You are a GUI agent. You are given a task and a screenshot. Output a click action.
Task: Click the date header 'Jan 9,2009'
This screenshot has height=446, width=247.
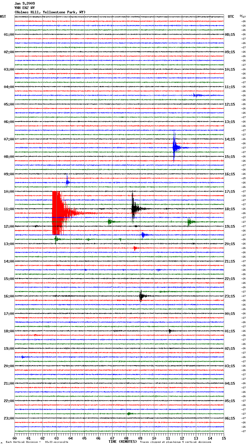25,3
